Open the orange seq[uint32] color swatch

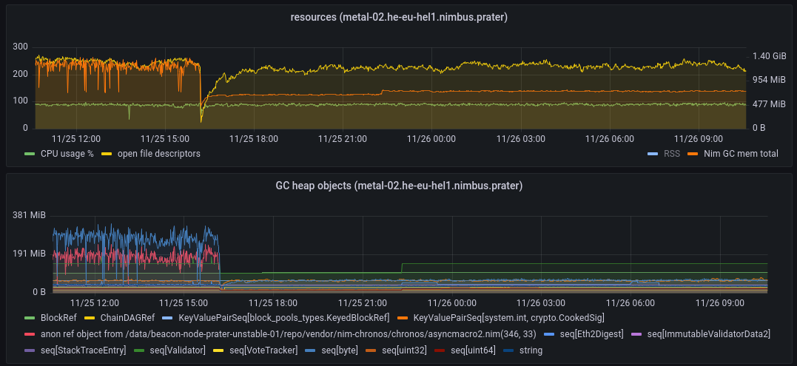[371, 350]
